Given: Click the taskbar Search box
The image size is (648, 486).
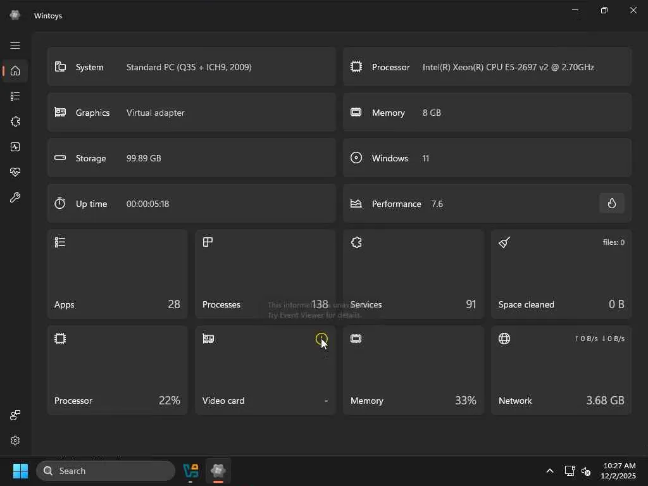Looking at the screenshot, I should click(x=106, y=471).
